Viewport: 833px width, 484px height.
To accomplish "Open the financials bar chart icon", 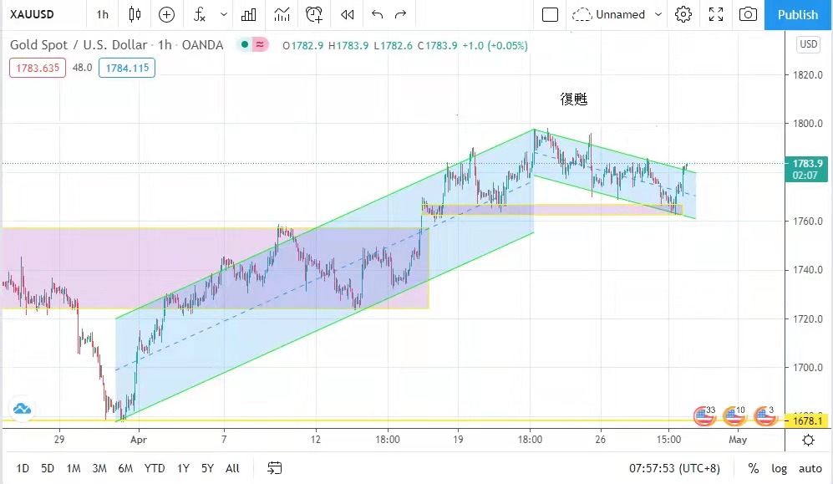I will point(249,14).
